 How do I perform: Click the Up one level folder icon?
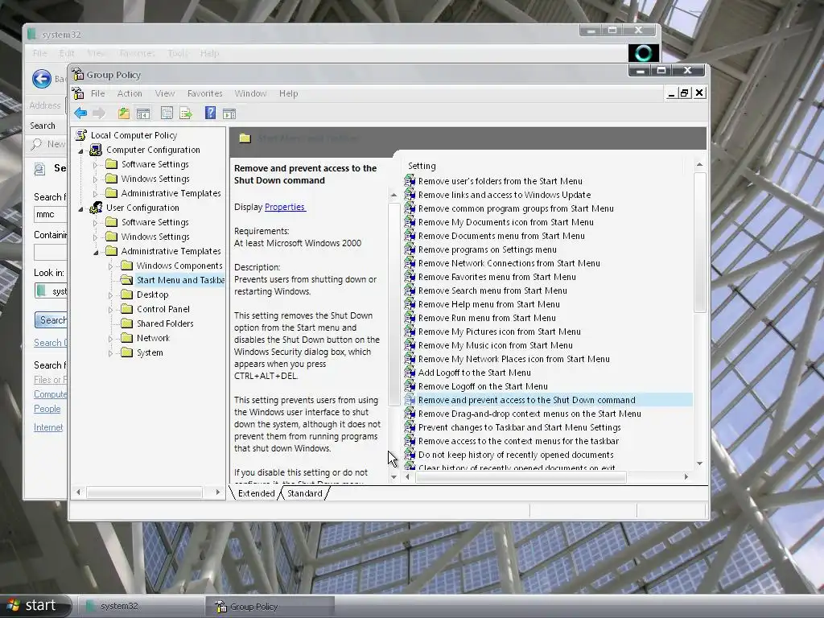[123, 113]
